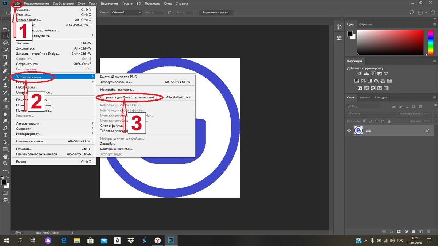Select the Zoom tool

click(5, 164)
